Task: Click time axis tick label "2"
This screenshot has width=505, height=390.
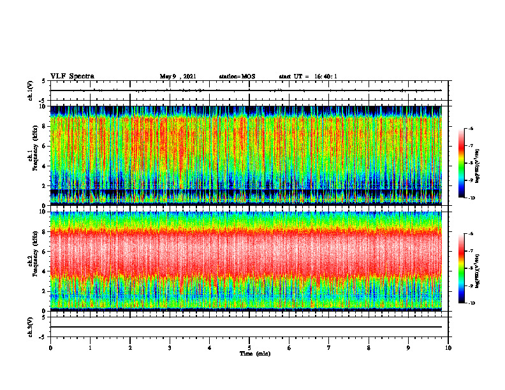Action: click(130, 348)
